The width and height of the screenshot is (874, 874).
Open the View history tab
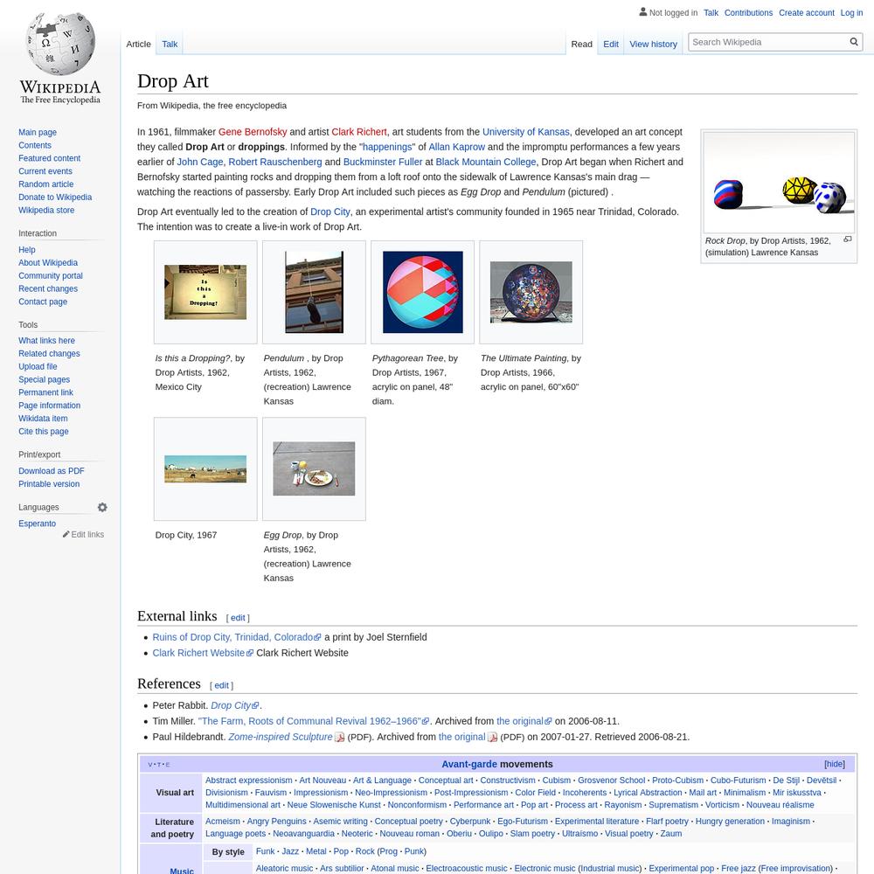coord(653,44)
